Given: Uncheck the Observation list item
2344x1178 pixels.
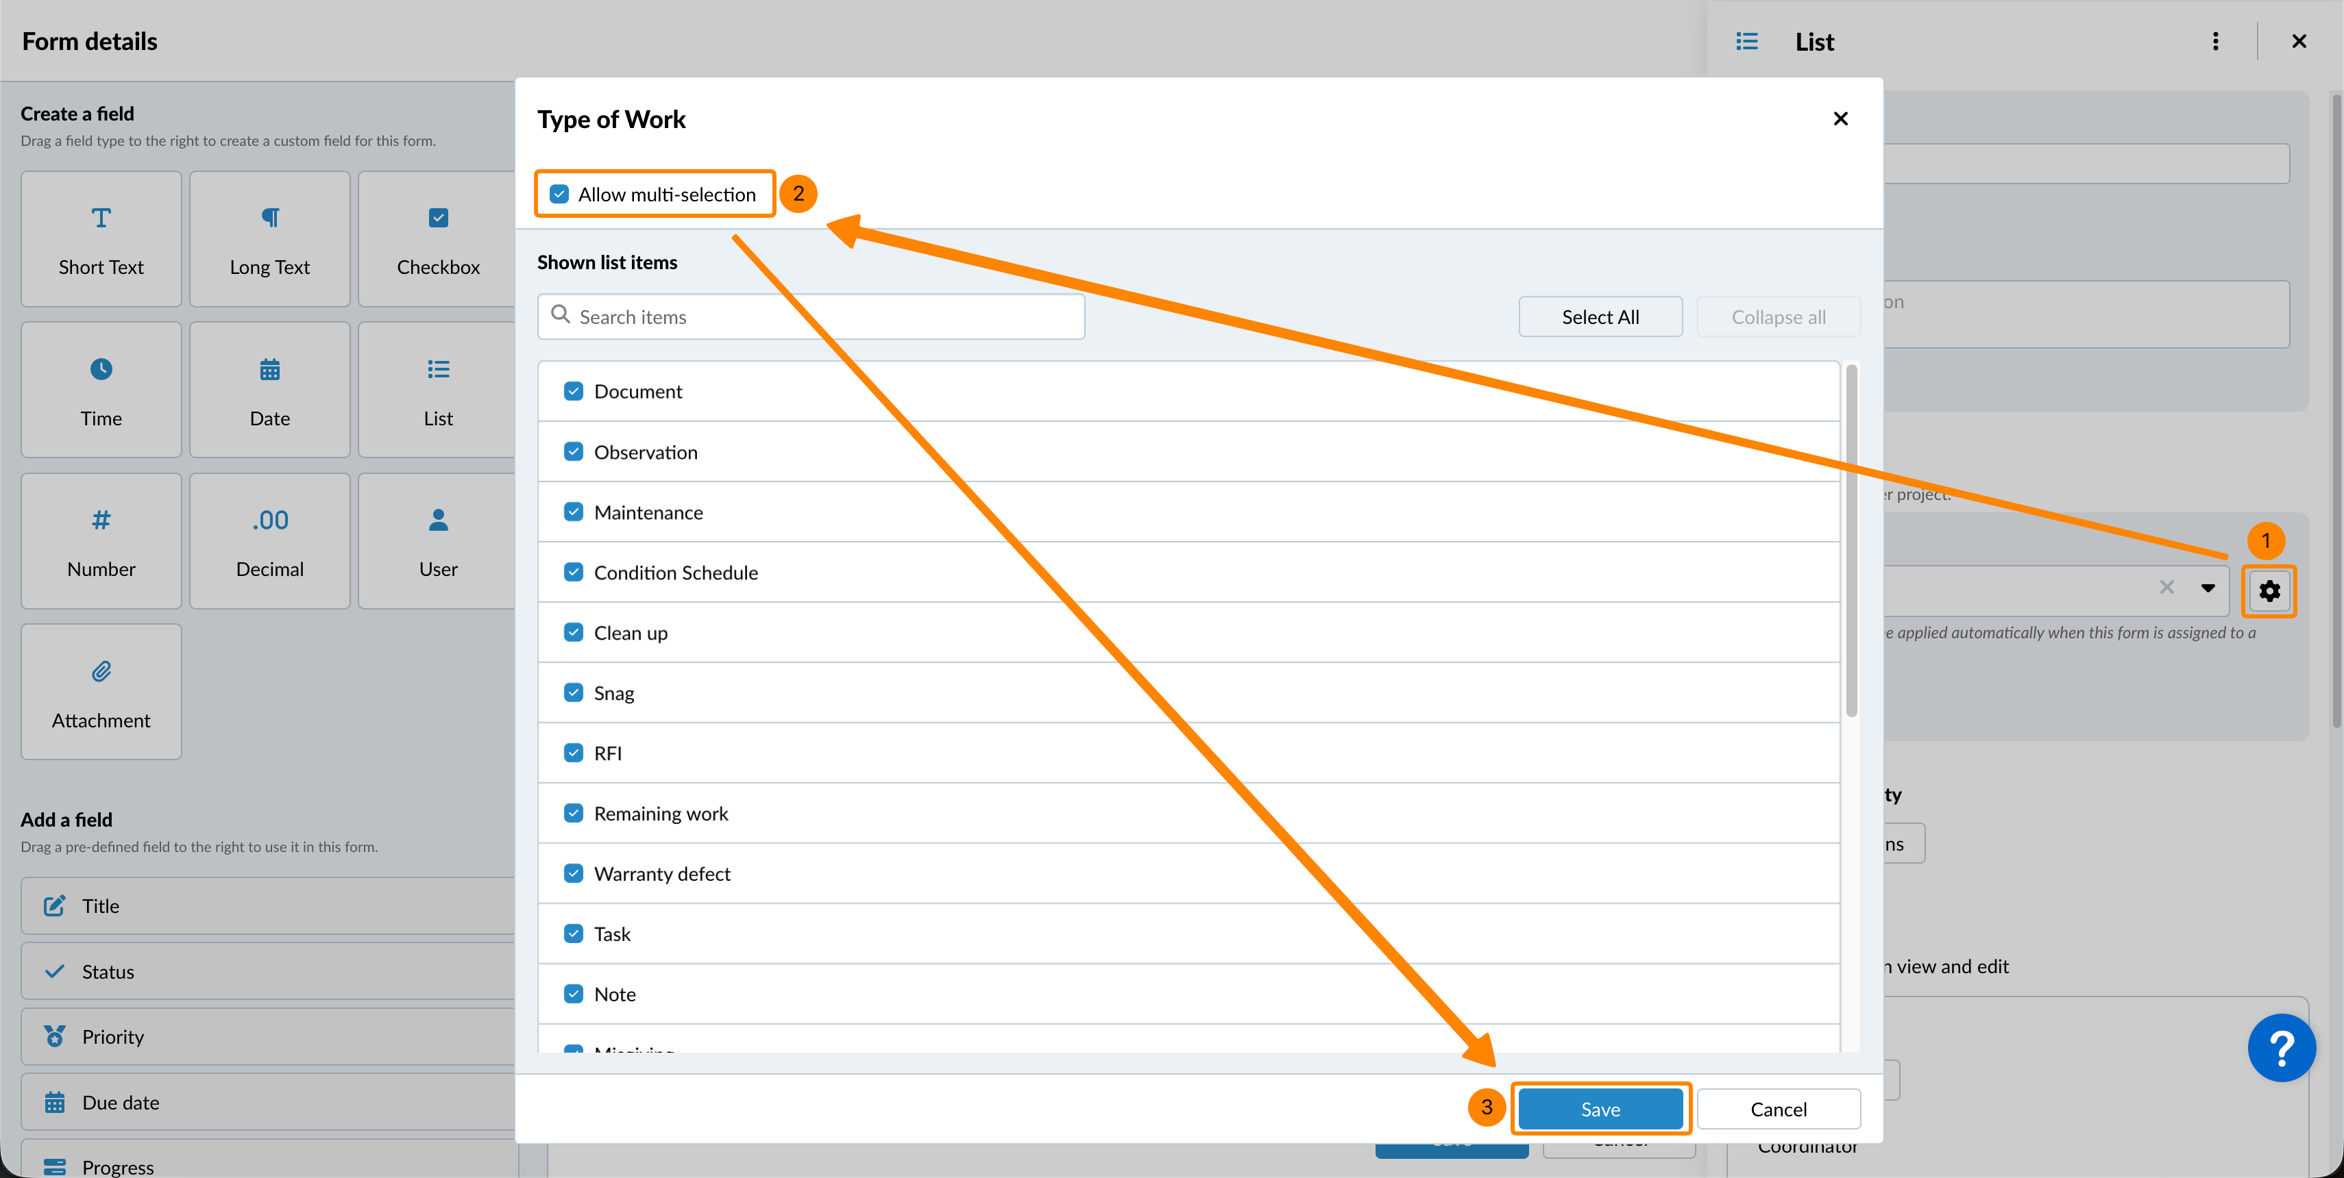Looking at the screenshot, I should point(573,452).
